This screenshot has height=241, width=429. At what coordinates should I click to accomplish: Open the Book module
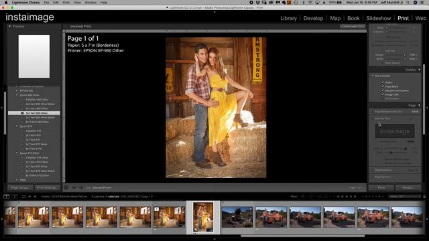coord(353,18)
